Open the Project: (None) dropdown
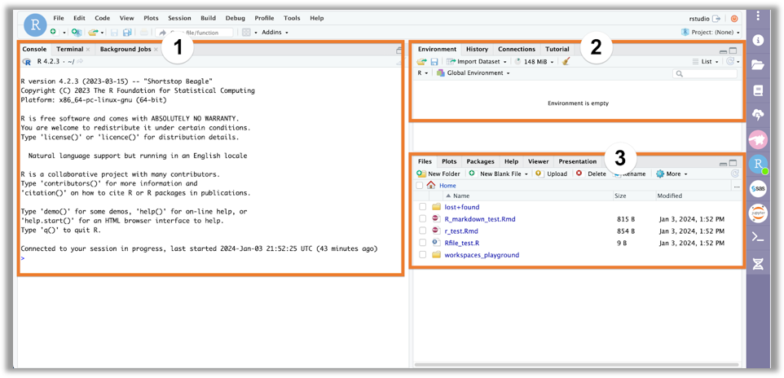The image size is (784, 378). point(711,32)
